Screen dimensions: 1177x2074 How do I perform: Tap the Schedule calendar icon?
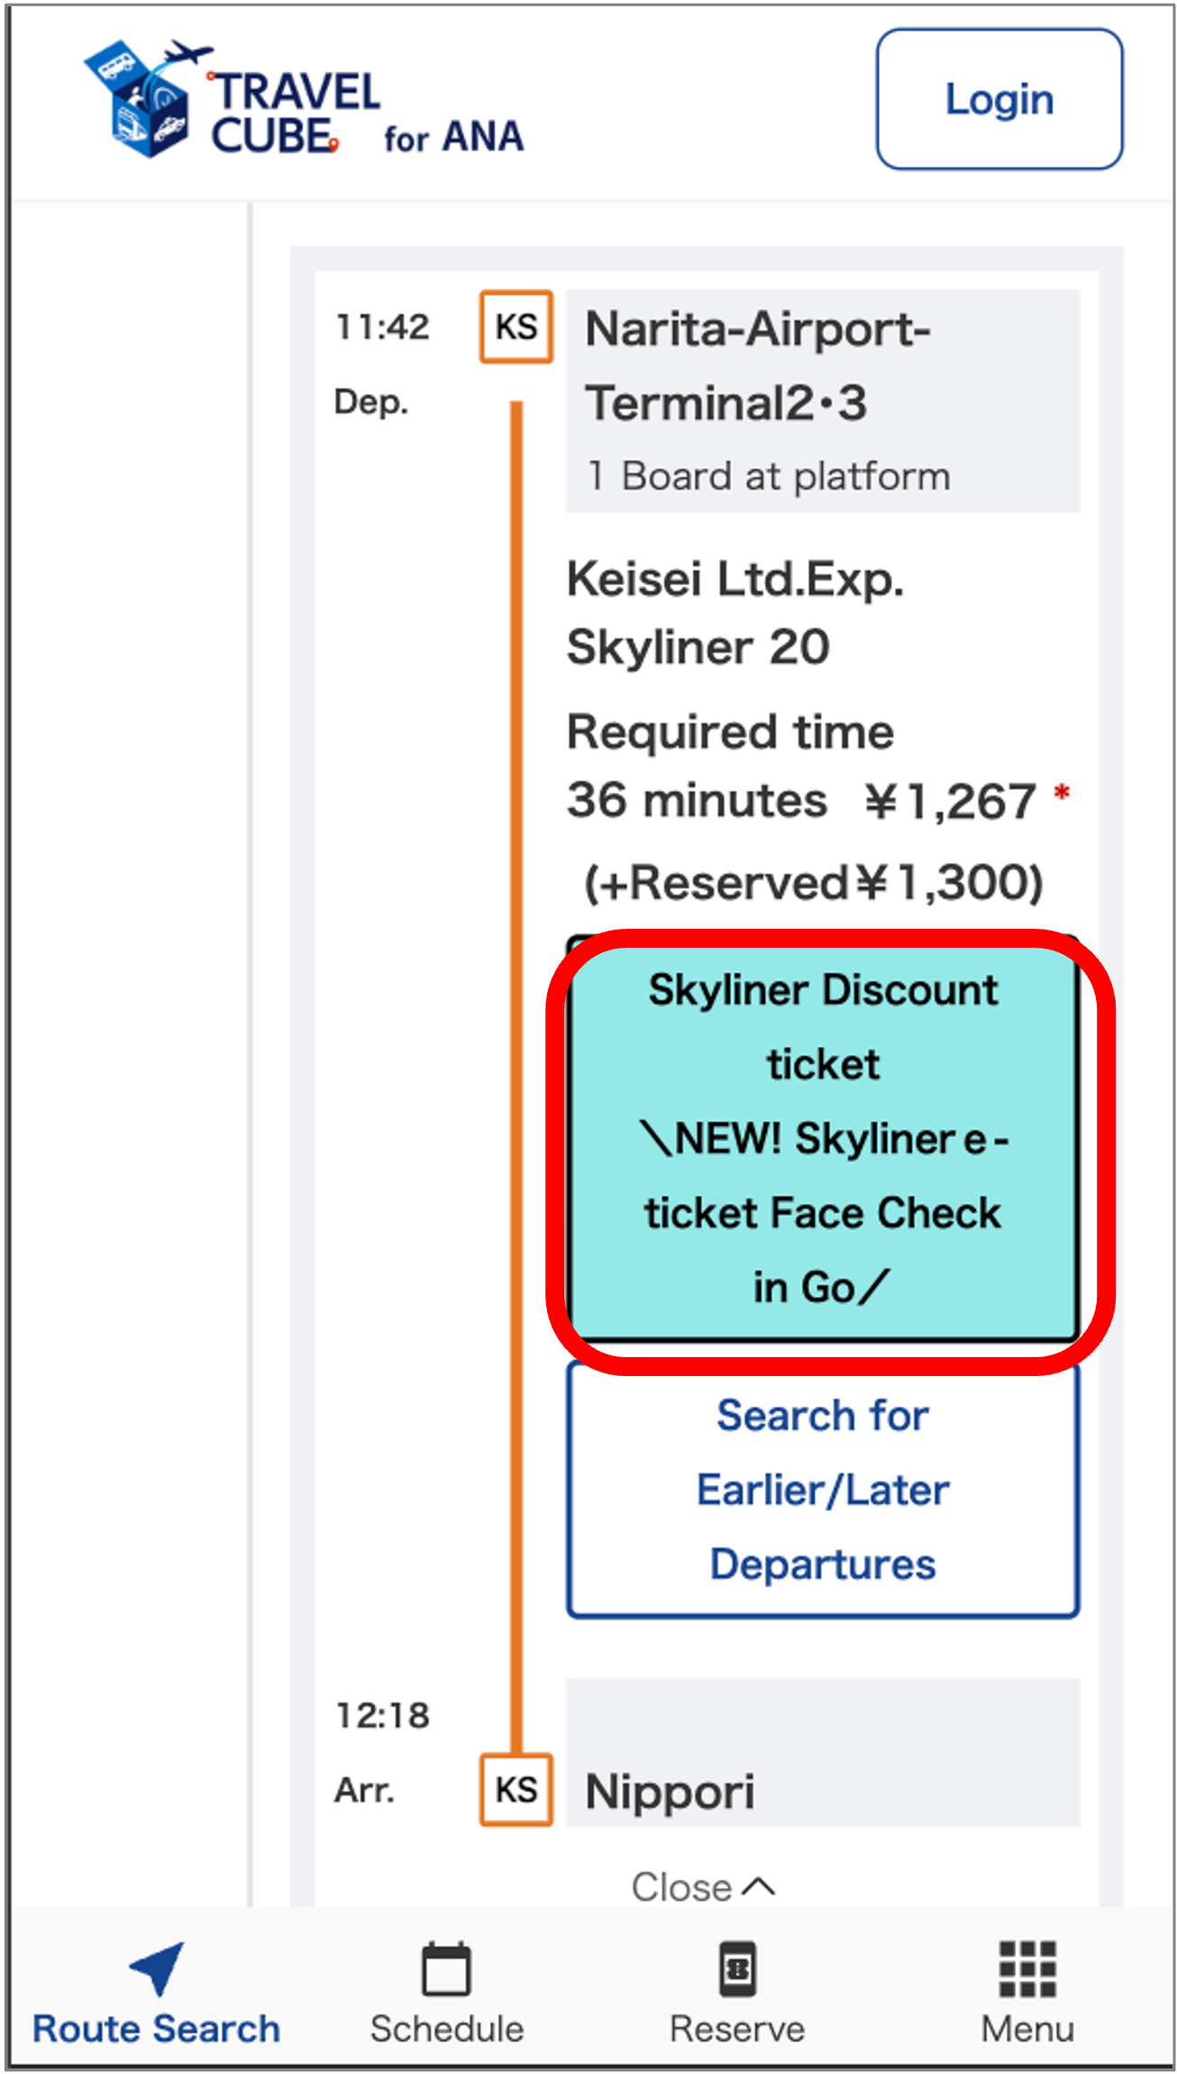447,1968
